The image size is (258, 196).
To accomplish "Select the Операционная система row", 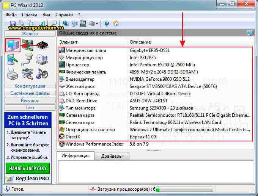I will click(x=155, y=130).
